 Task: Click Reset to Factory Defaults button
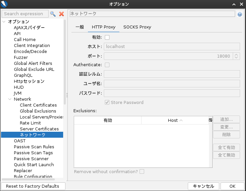coord(33,186)
